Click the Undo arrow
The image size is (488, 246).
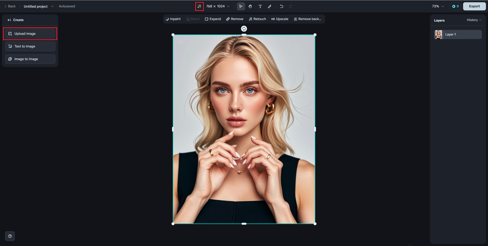click(x=281, y=6)
